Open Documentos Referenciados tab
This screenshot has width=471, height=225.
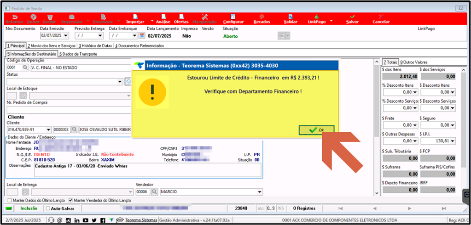point(139,46)
